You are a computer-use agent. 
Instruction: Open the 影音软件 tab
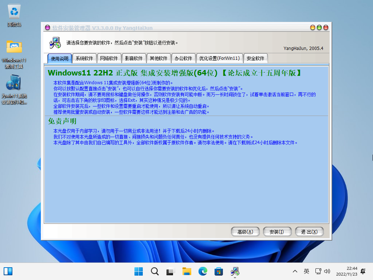point(134,58)
